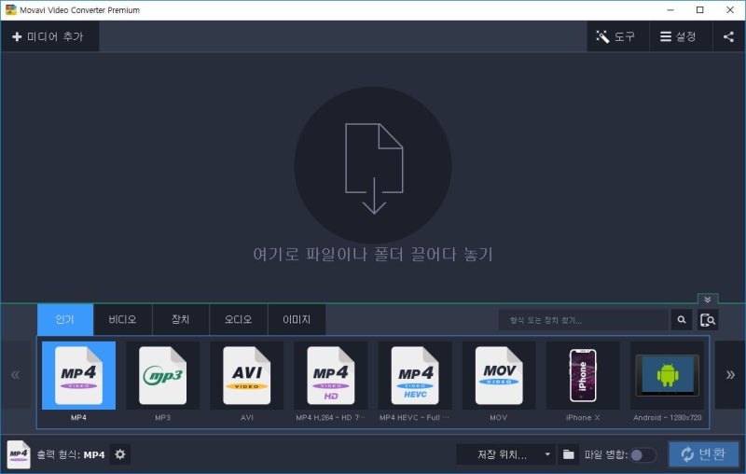Open the 설정 (Settings) menu

point(681,36)
